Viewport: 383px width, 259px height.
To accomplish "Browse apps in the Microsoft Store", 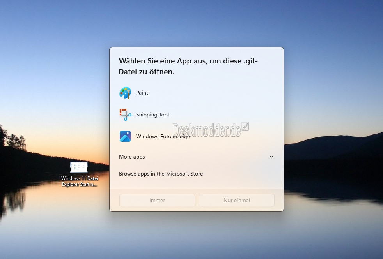I will pyautogui.click(x=161, y=174).
